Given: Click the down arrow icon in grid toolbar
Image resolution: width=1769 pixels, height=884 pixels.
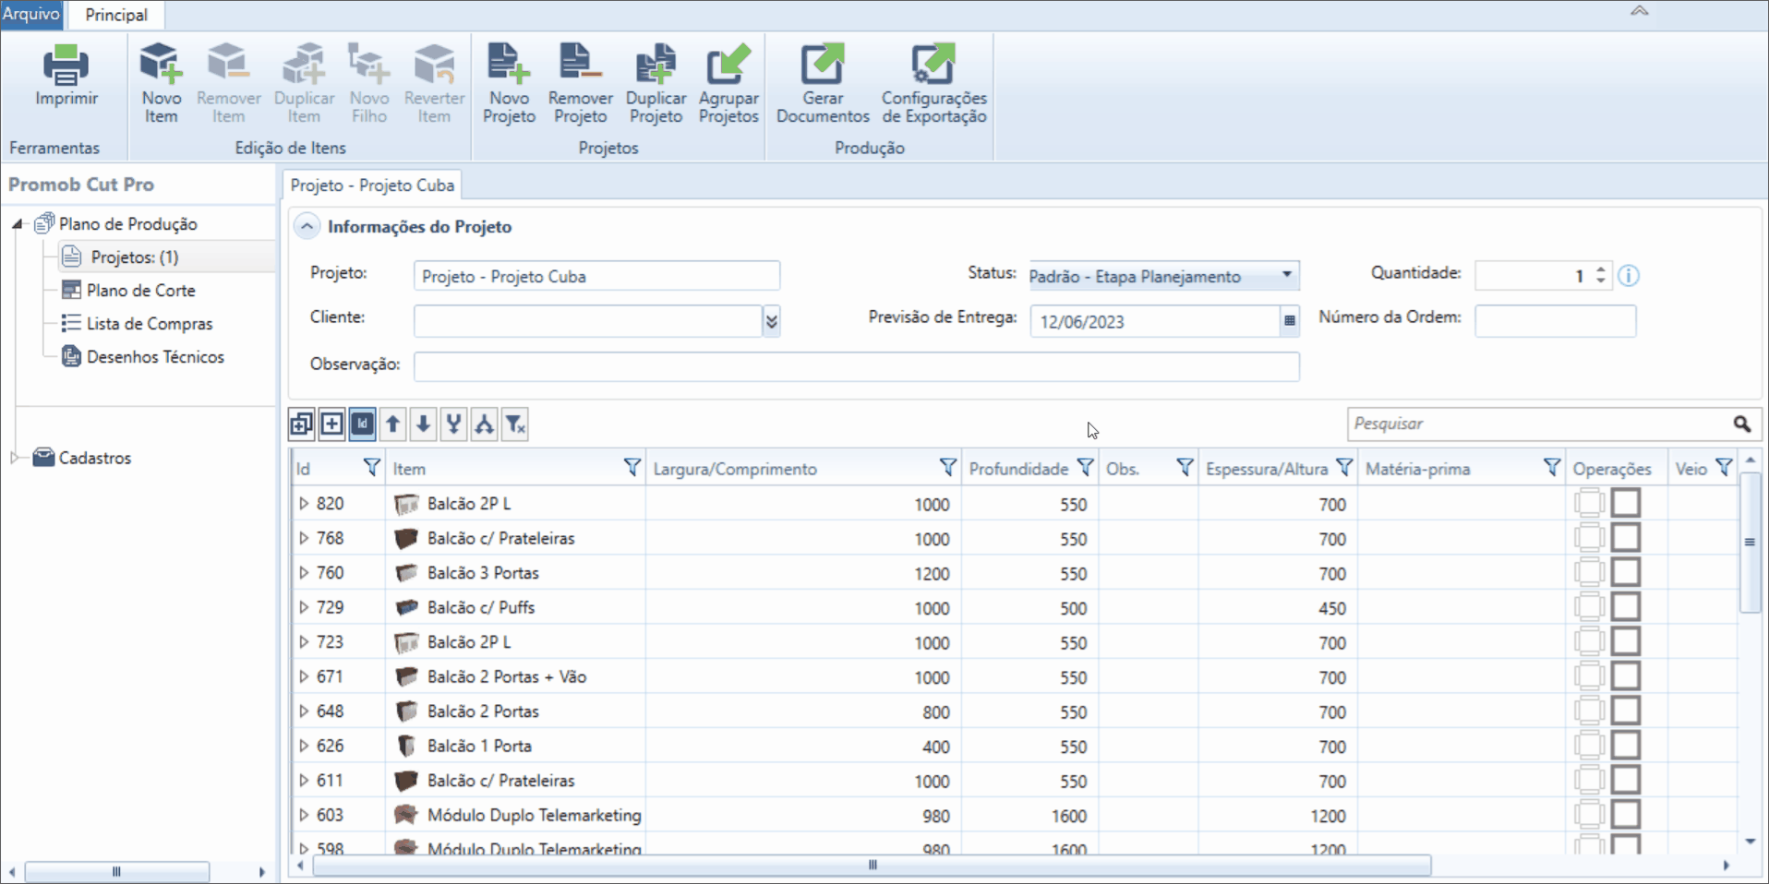Looking at the screenshot, I should point(423,424).
